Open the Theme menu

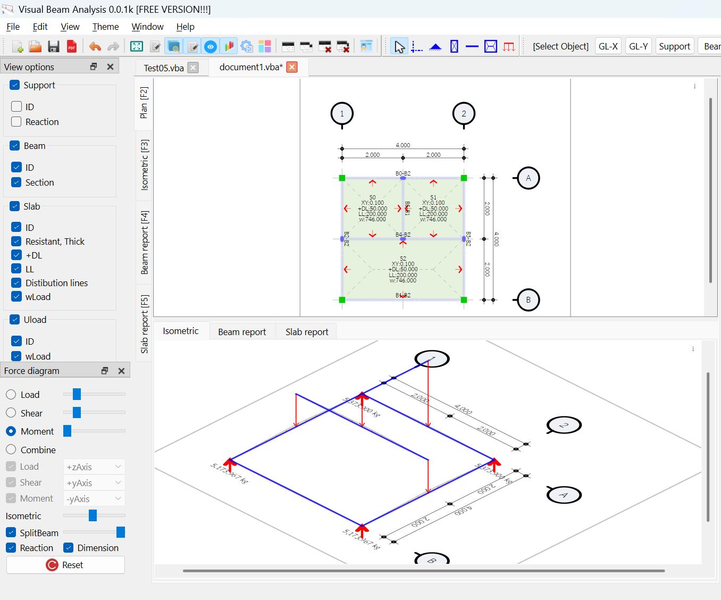(x=105, y=27)
